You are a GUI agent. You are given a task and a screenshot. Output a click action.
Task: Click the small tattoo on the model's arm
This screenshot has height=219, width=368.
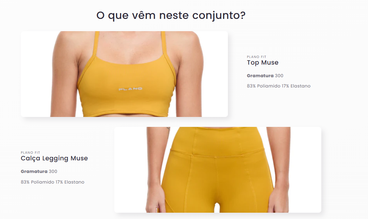[x=168, y=130]
